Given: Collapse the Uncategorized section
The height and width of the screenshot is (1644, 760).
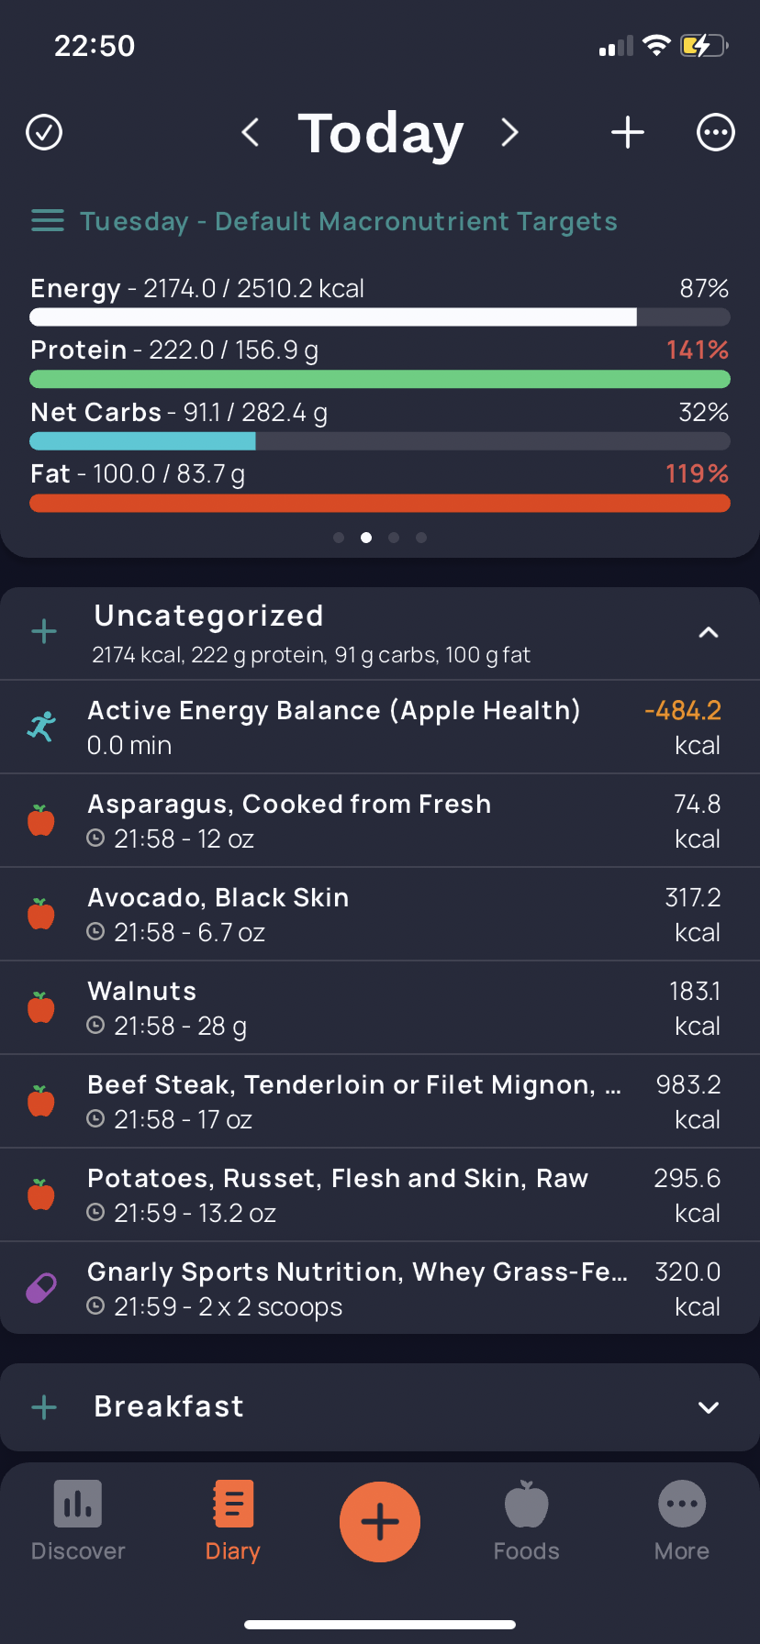Looking at the screenshot, I should 709,632.
